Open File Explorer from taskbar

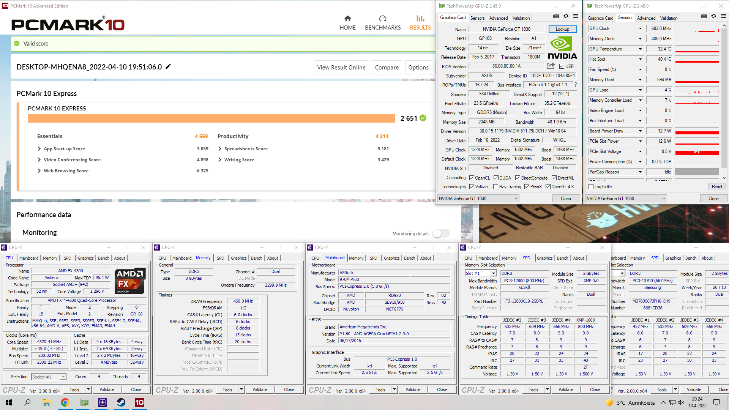[x=46, y=402]
